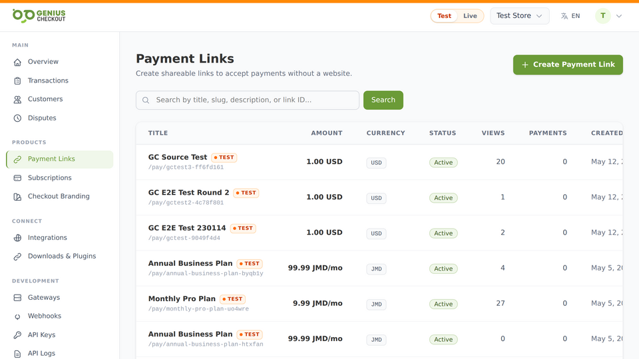
Task: Click the TEST badge on Monthly Pro Plan
Action: pyautogui.click(x=233, y=299)
